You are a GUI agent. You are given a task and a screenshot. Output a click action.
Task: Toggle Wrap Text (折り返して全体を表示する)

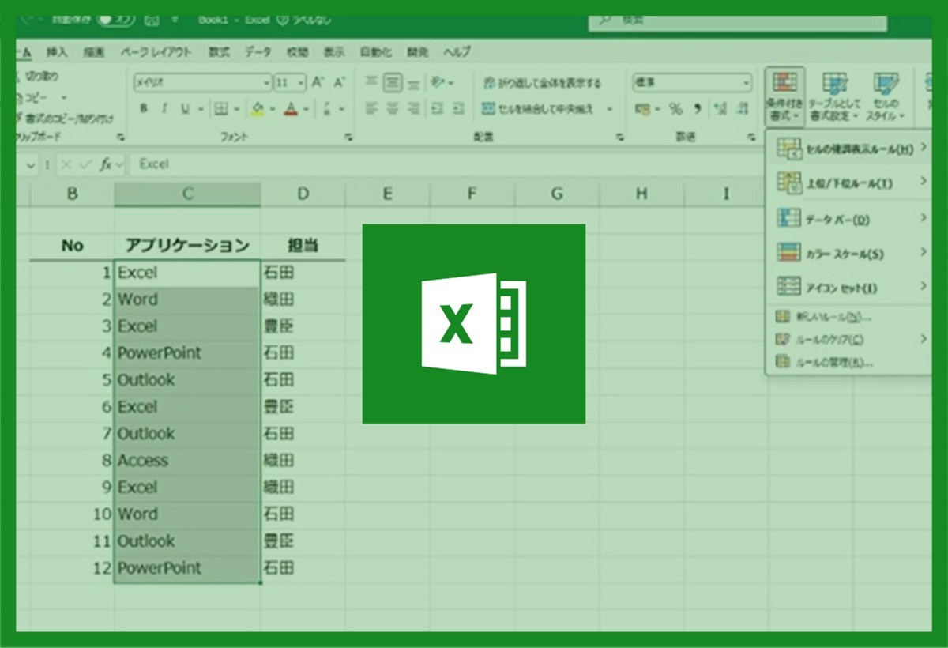pos(542,83)
